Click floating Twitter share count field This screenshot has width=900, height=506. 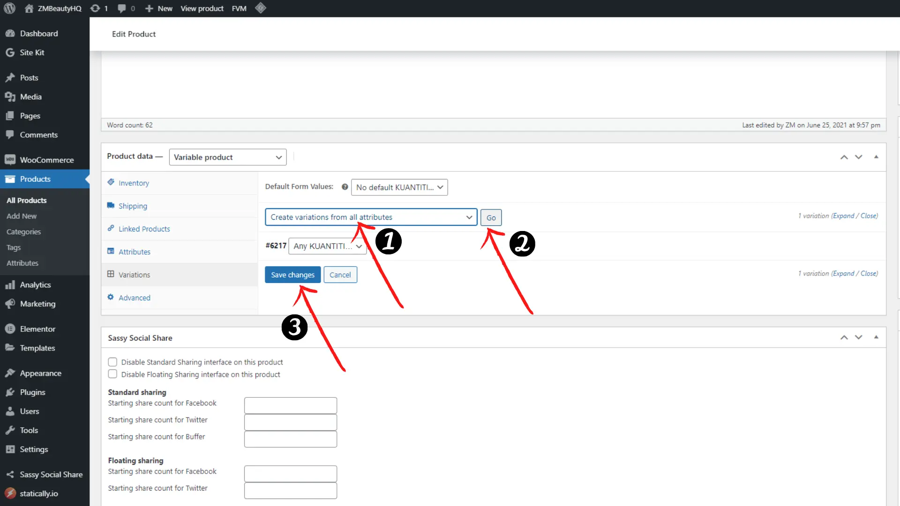291,491
